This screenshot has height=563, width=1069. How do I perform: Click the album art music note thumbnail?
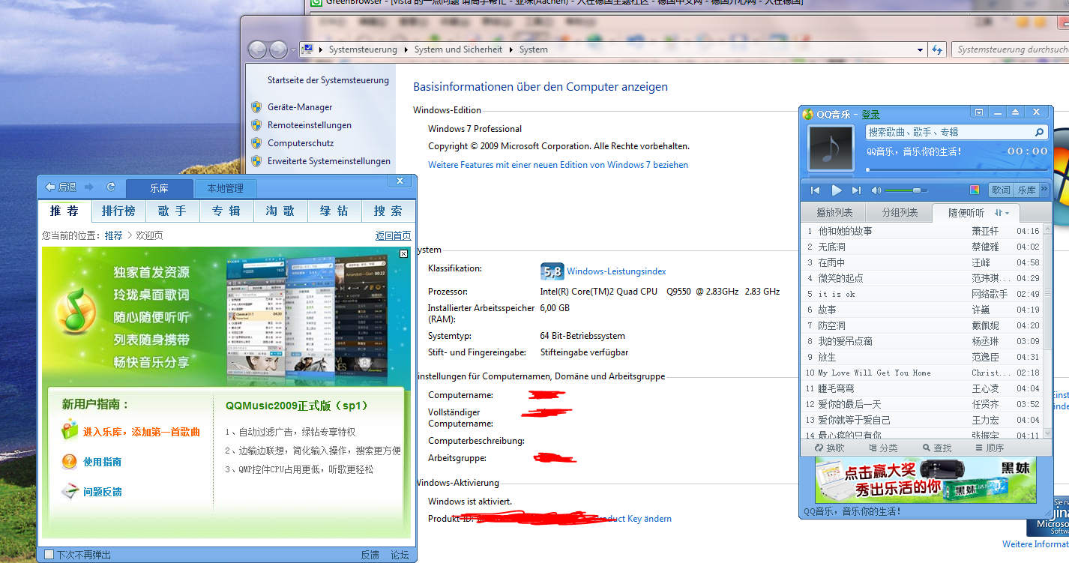click(831, 148)
